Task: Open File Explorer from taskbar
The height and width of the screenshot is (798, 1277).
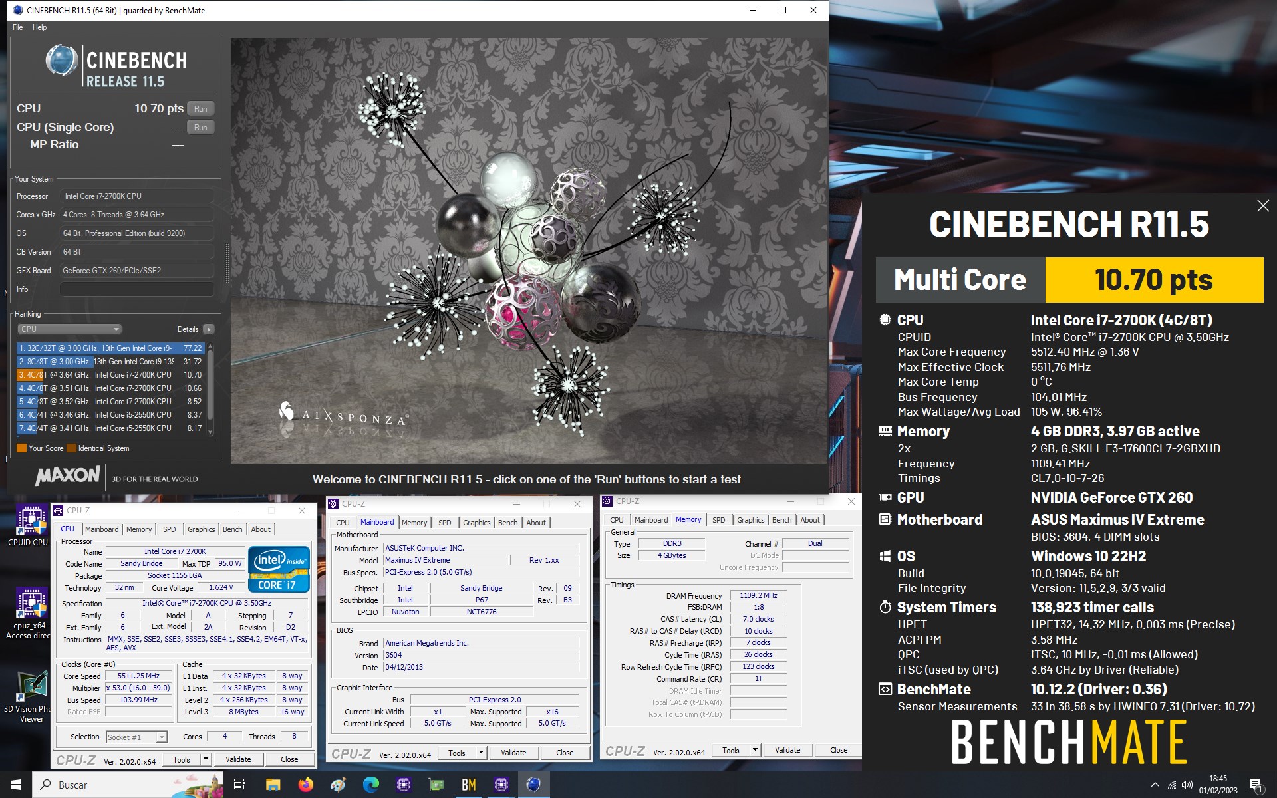Action: coord(273,785)
